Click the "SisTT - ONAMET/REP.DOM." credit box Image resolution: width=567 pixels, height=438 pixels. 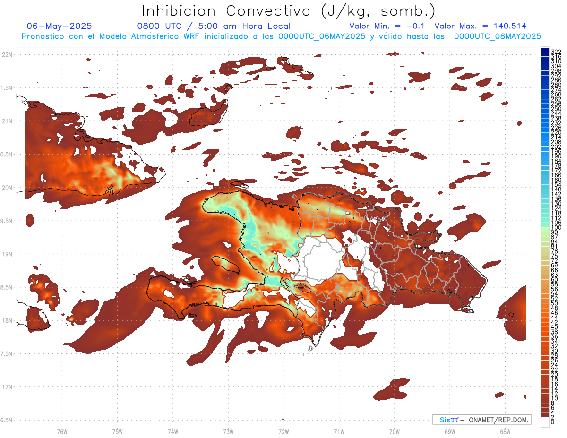[x=481, y=420]
